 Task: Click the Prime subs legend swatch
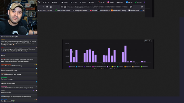[x=76, y=67]
